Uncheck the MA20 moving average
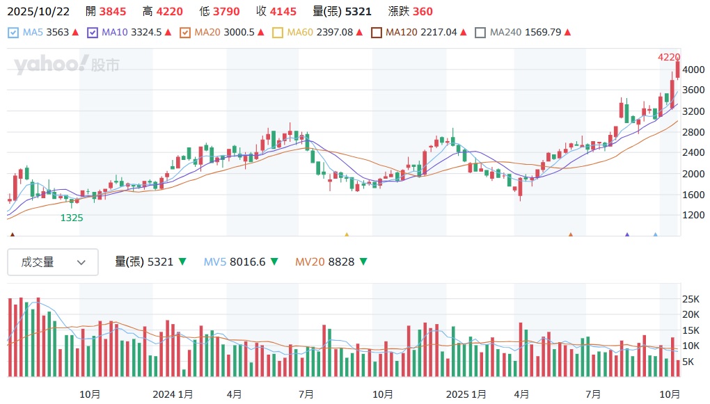710x404 pixels. click(x=184, y=32)
